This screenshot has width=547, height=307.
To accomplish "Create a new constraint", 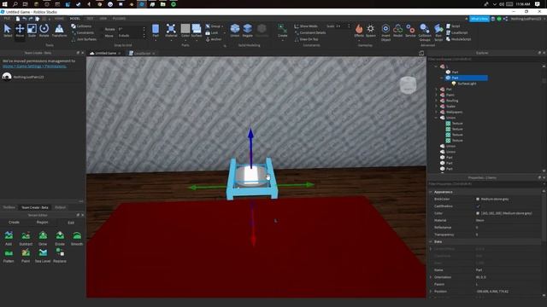I will tap(283, 31).
